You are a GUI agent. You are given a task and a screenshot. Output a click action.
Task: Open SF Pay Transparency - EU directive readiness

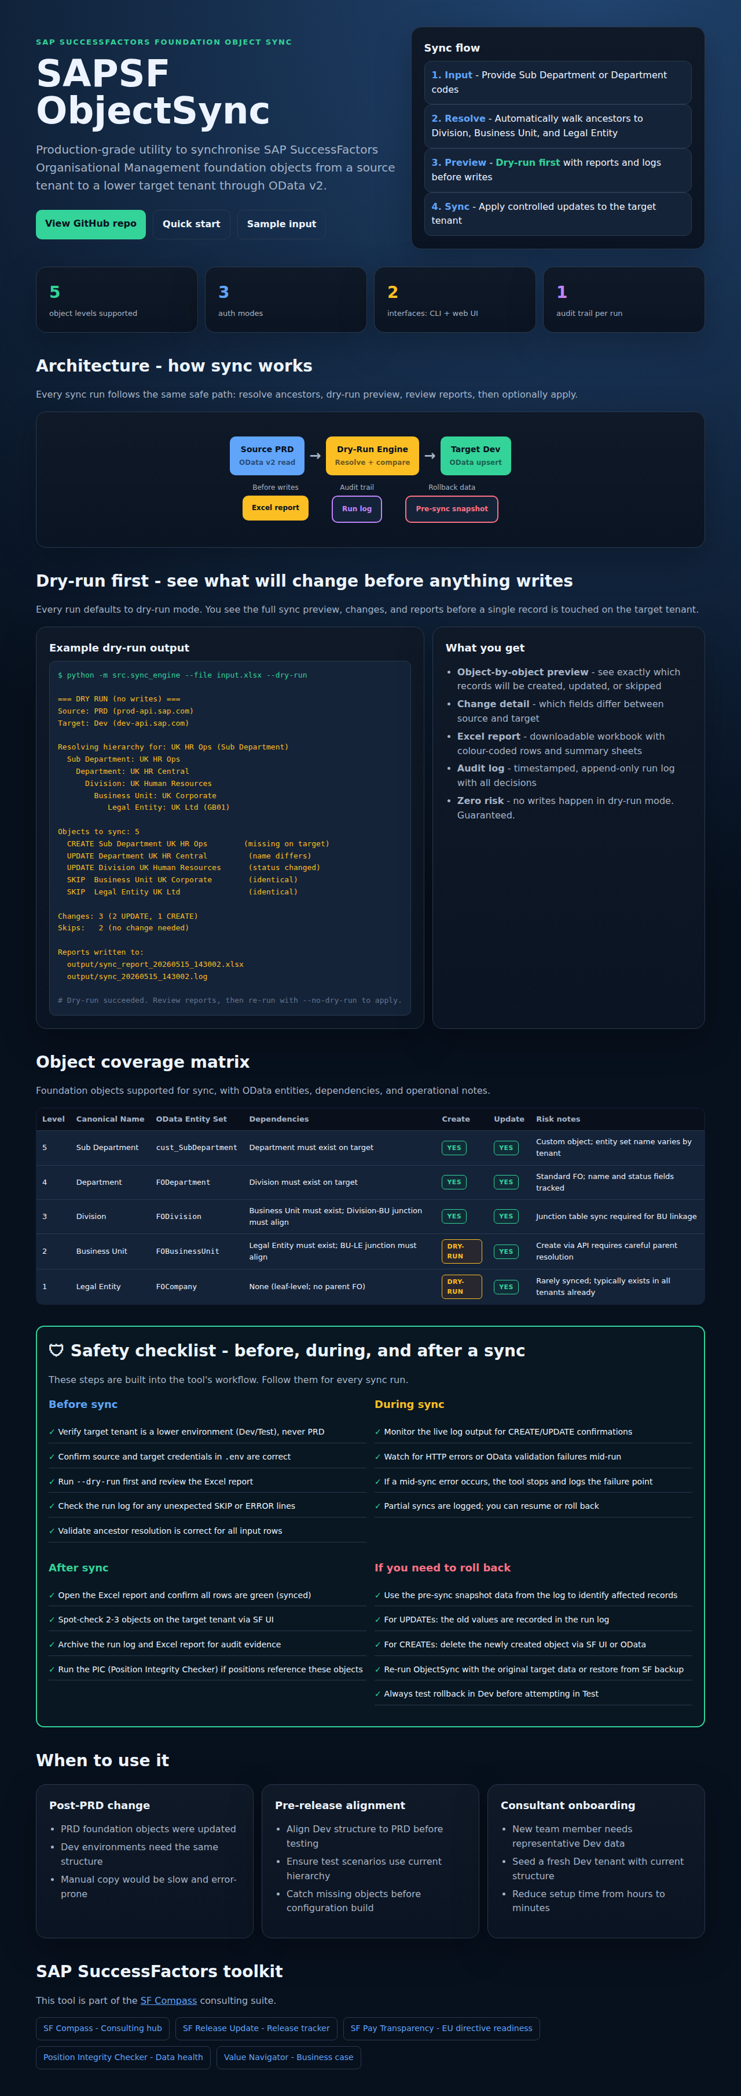pyautogui.click(x=441, y=2028)
